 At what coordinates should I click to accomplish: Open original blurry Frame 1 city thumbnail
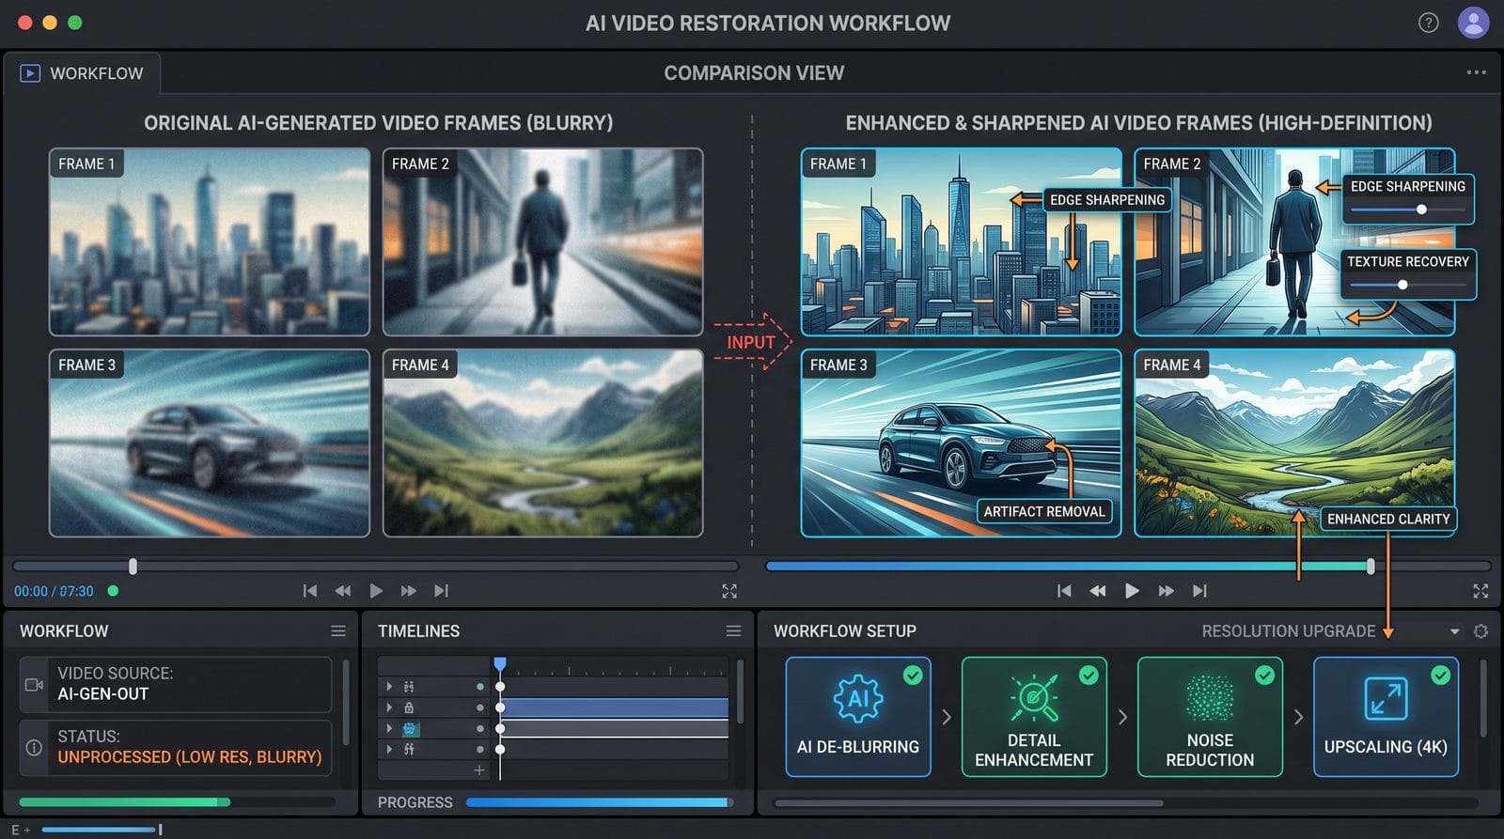(x=210, y=241)
